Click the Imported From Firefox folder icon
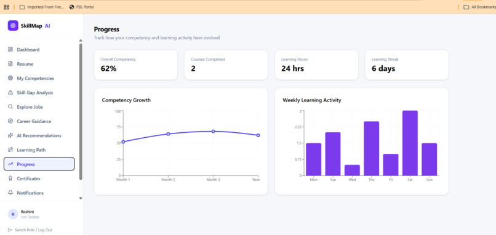 [22, 7]
